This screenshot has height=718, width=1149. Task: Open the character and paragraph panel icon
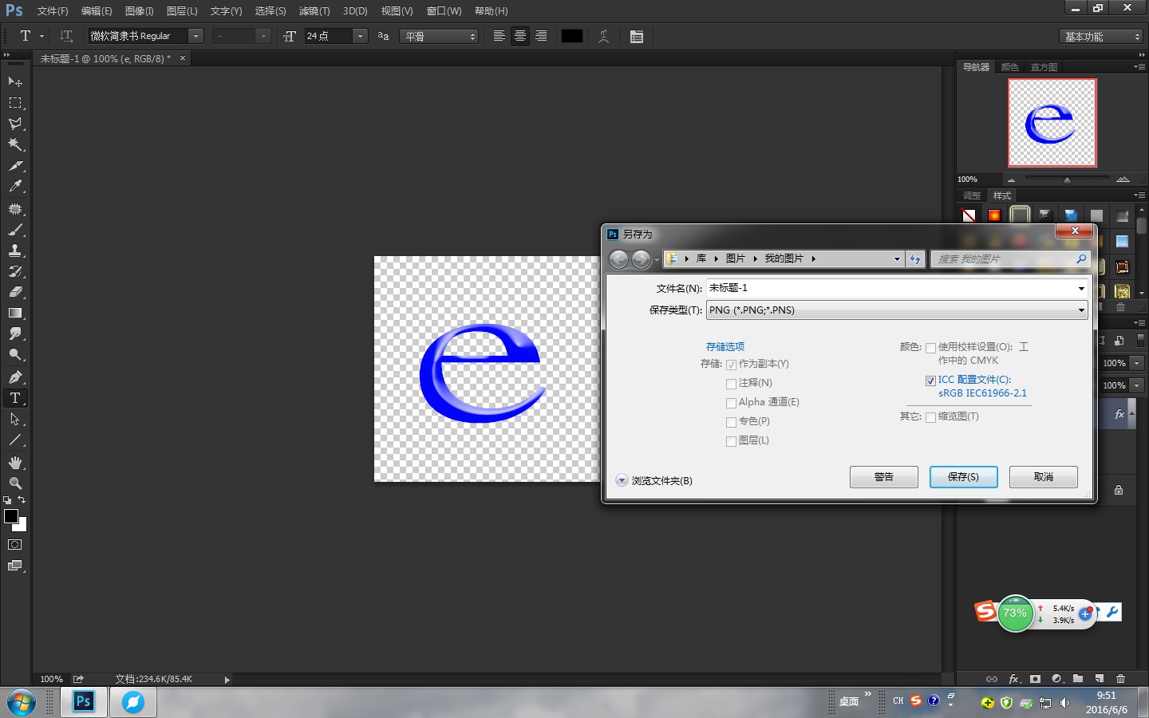point(637,36)
